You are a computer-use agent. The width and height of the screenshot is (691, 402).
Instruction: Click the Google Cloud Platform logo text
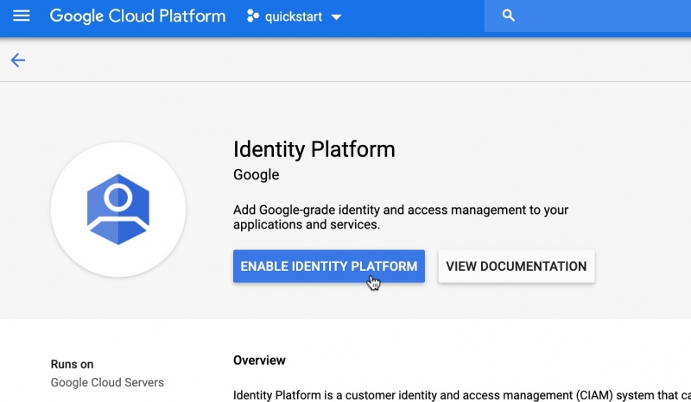coord(137,16)
